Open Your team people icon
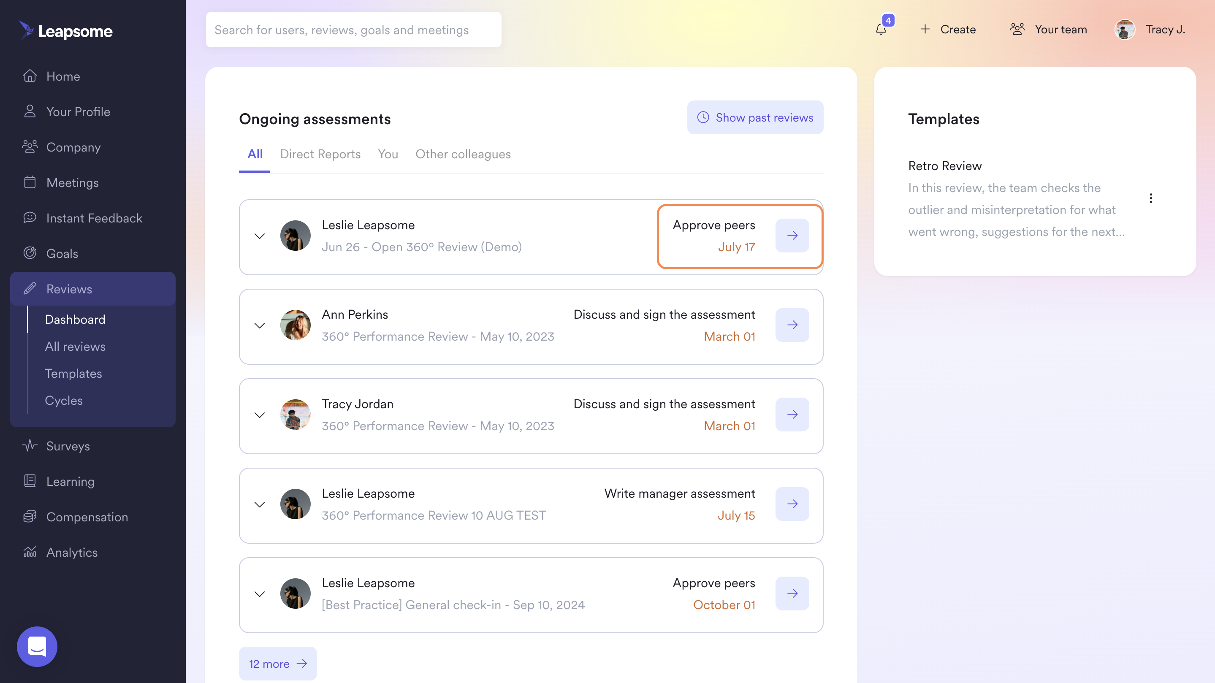Viewport: 1215px width, 683px height. coord(1017,29)
